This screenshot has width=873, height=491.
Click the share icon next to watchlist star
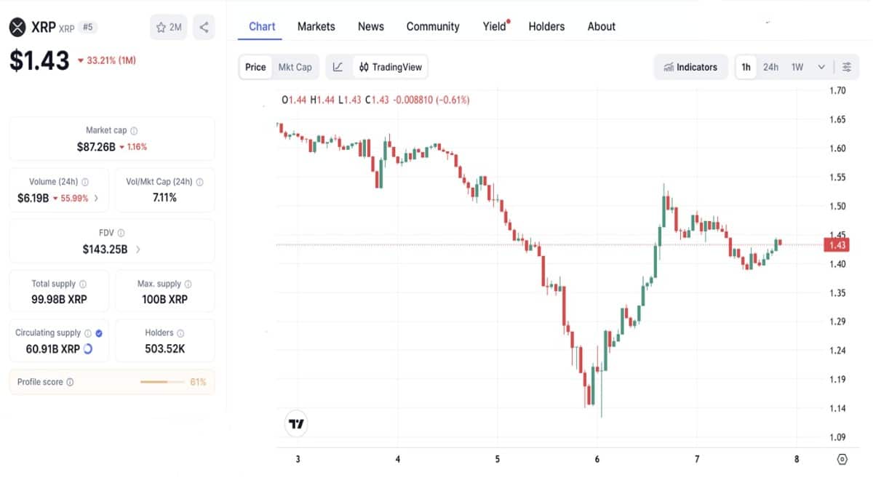coord(203,26)
